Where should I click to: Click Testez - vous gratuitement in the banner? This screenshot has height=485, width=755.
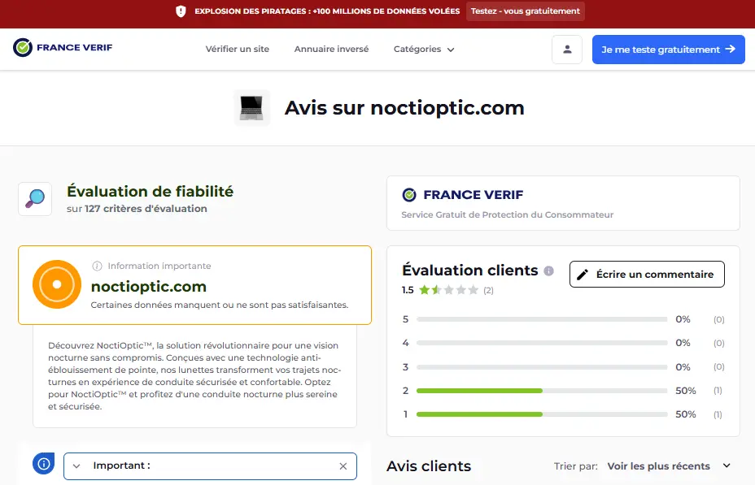[525, 11]
